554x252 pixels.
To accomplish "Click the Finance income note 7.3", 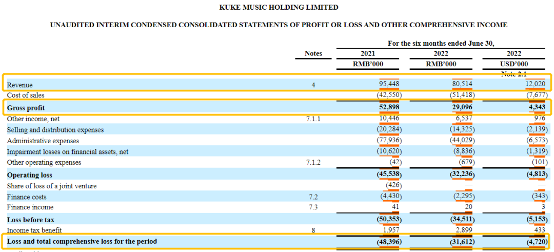I will point(313,207).
